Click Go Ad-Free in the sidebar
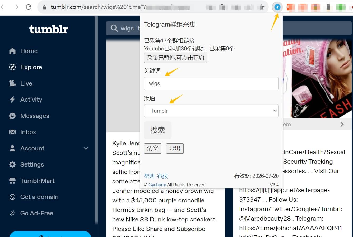The image size is (353, 237). point(37,213)
